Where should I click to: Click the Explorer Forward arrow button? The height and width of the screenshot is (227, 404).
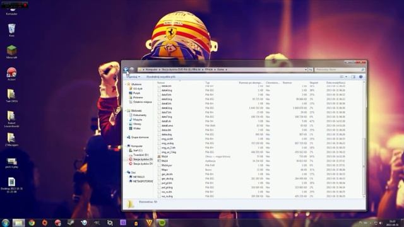[x=132, y=69]
